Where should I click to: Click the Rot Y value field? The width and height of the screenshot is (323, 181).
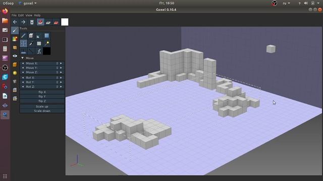point(42,82)
